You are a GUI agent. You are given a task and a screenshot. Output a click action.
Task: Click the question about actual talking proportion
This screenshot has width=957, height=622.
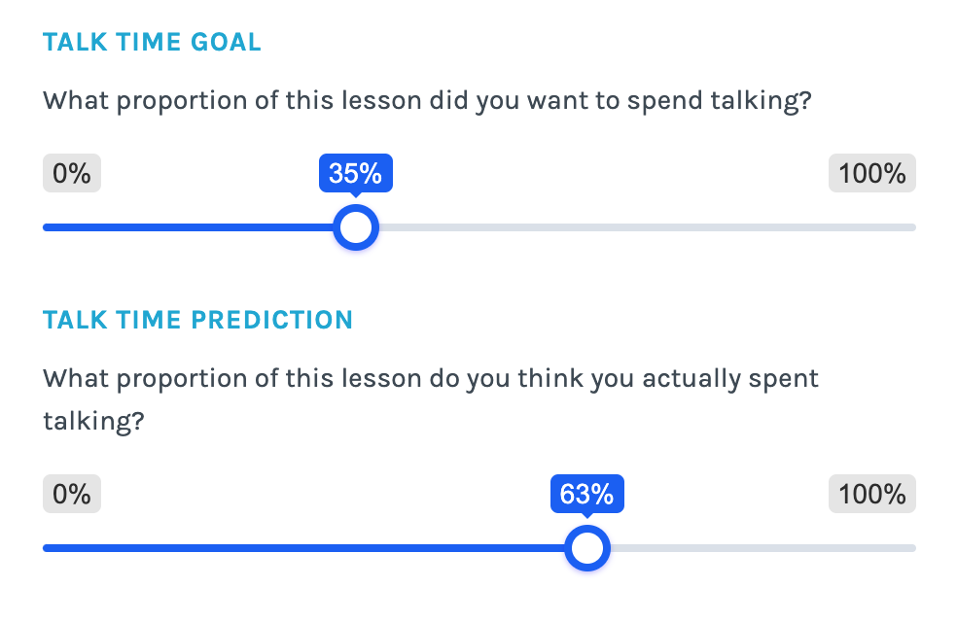(430, 399)
